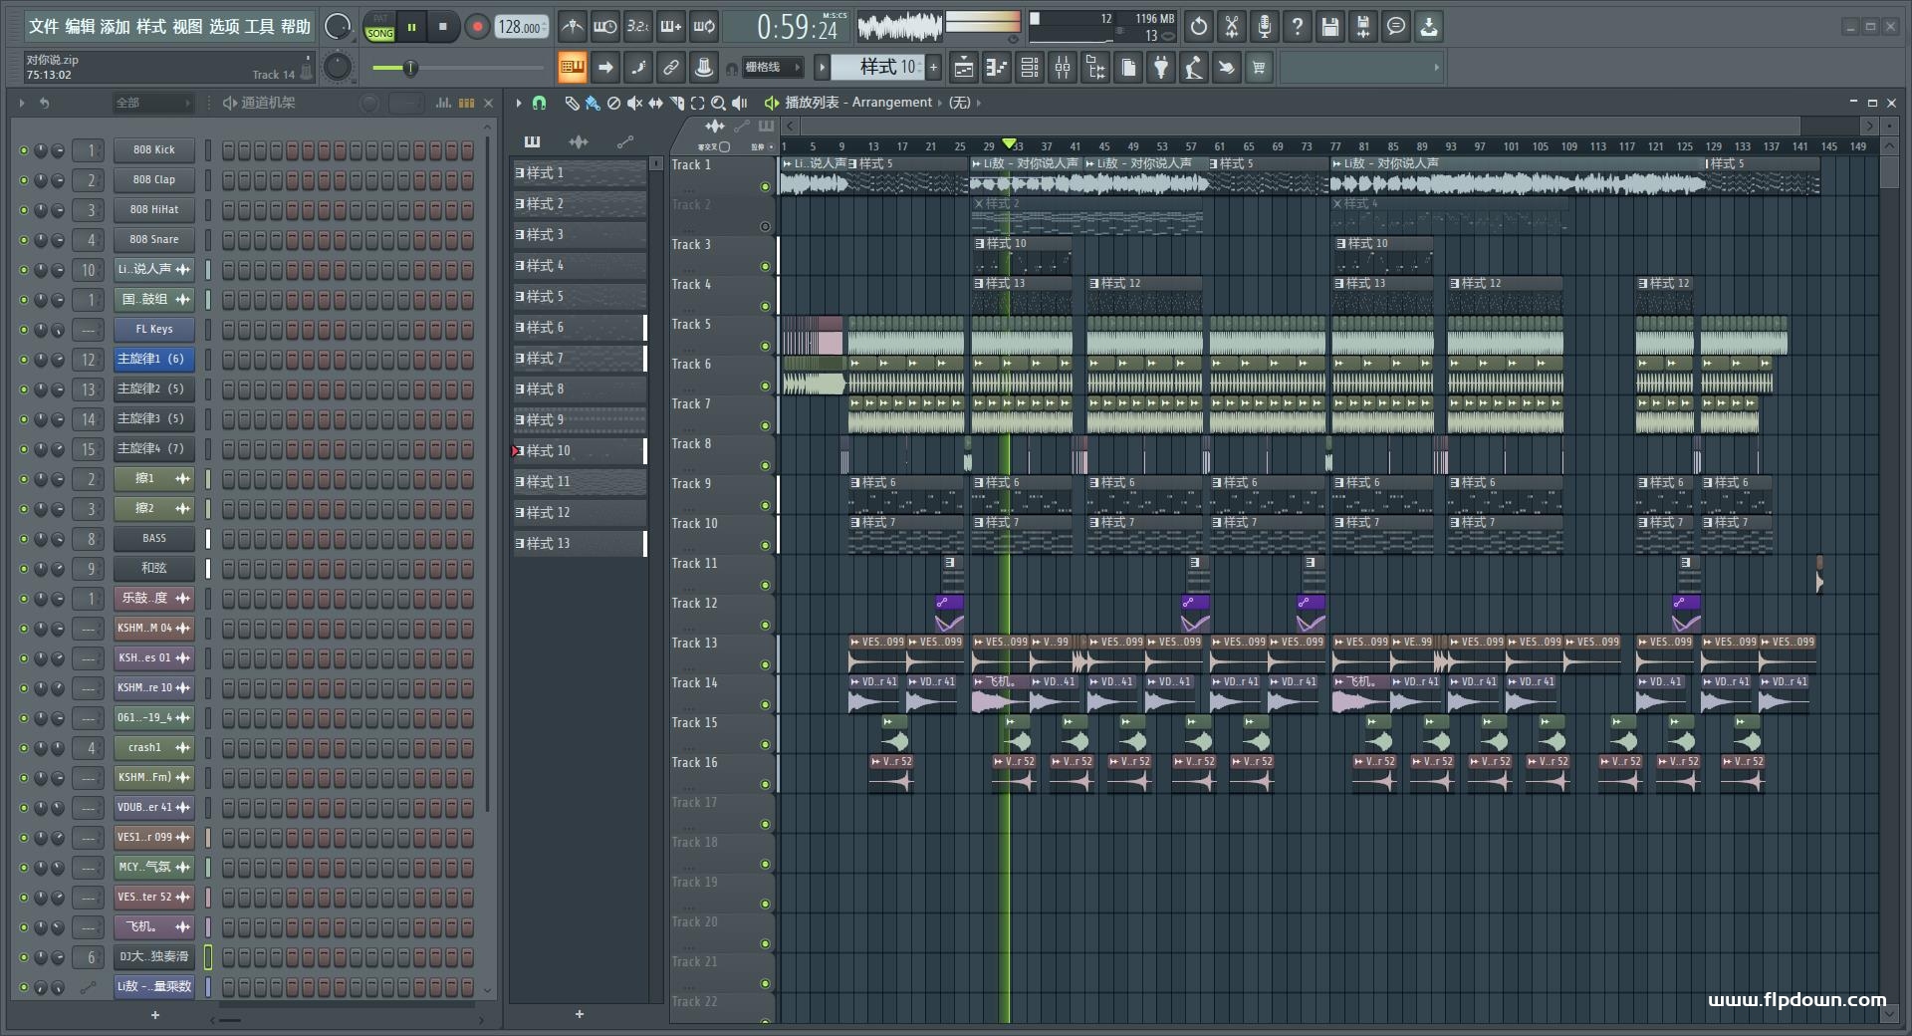
Task: Select the playlist zoom magnifier tool
Action: point(719,103)
